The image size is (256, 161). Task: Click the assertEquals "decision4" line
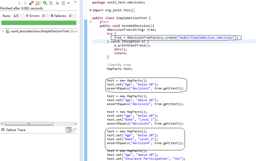click(145, 143)
